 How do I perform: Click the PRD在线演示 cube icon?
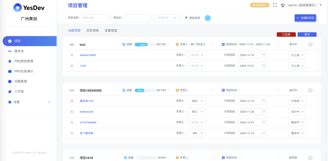pos(10,71)
